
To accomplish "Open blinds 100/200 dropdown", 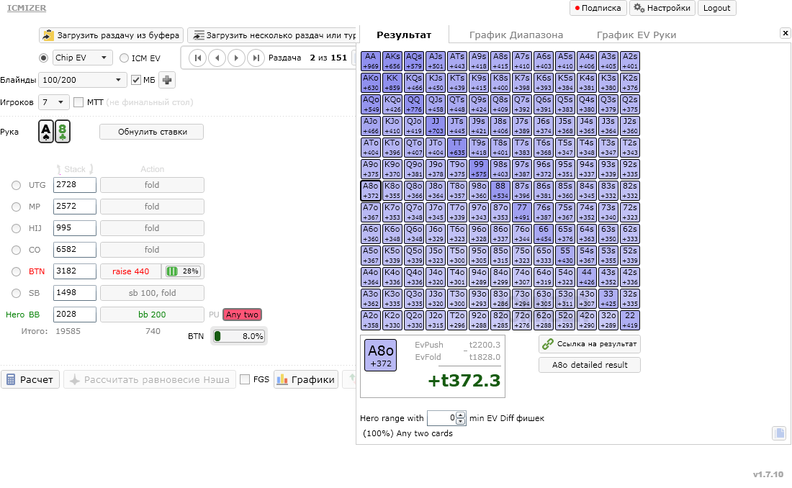I will pyautogui.click(x=82, y=80).
